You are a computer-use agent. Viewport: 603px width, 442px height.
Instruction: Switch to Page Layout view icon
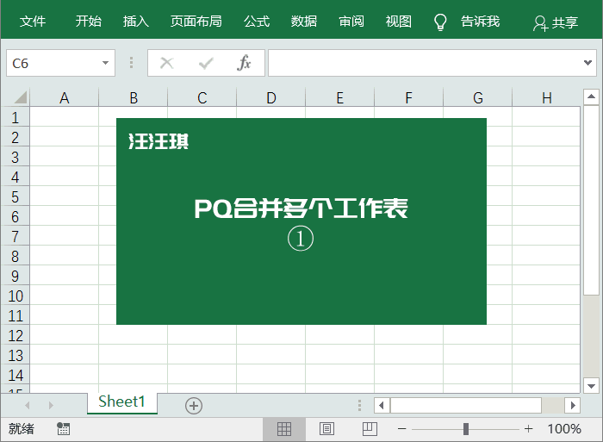(326, 428)
